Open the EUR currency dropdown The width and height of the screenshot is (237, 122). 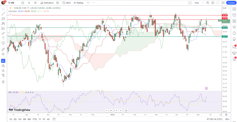(x=226, y=8)
